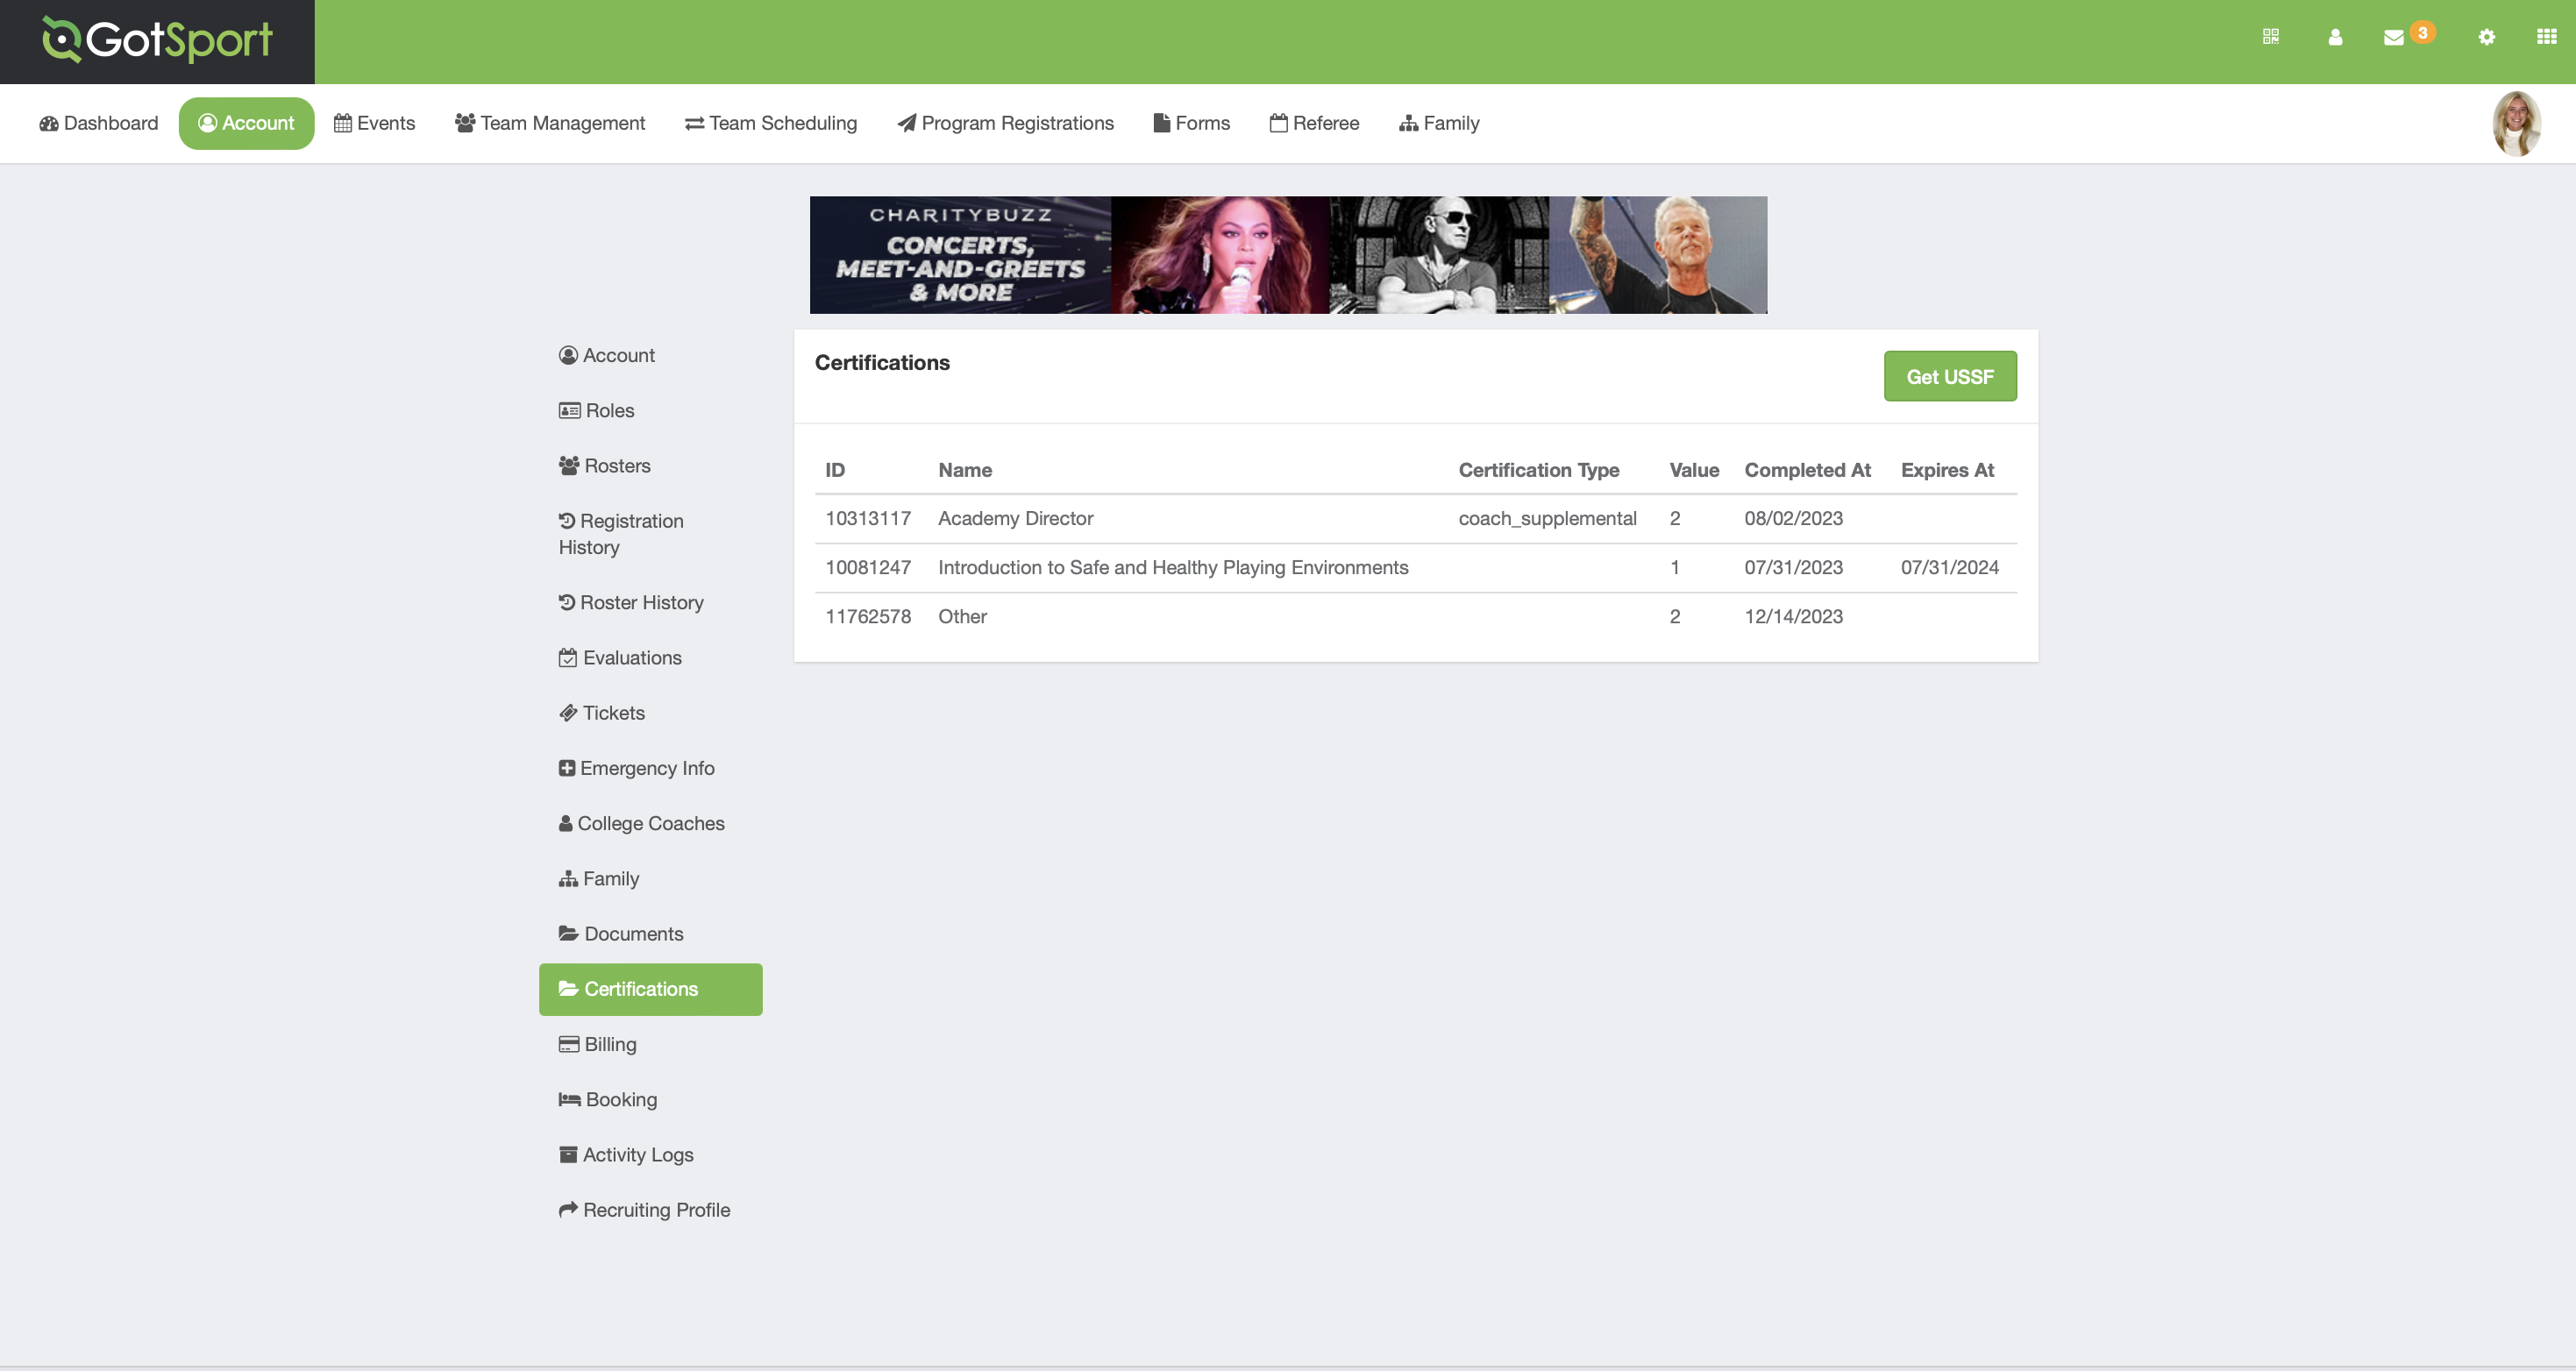Open the messages envelope icon

pyautogui.click(x=2393, y=38)
